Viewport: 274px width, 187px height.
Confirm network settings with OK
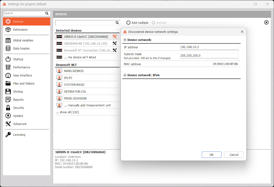point(211,155)
